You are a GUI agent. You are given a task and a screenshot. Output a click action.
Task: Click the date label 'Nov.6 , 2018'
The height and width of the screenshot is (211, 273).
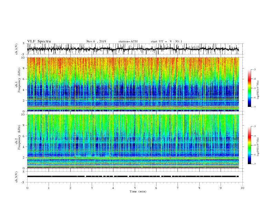click(96, 41)
